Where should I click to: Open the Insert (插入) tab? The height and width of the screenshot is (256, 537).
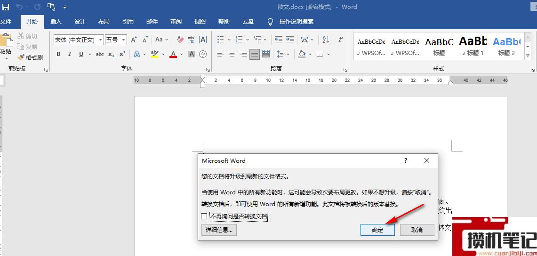[x=56, y=22]
